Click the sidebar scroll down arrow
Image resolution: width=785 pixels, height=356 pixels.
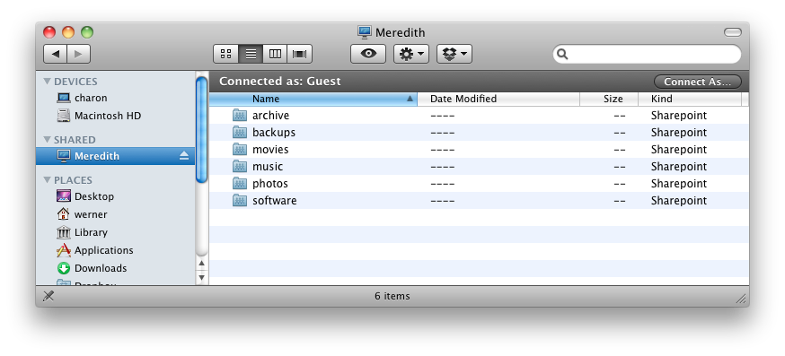[x=202, y=277]
